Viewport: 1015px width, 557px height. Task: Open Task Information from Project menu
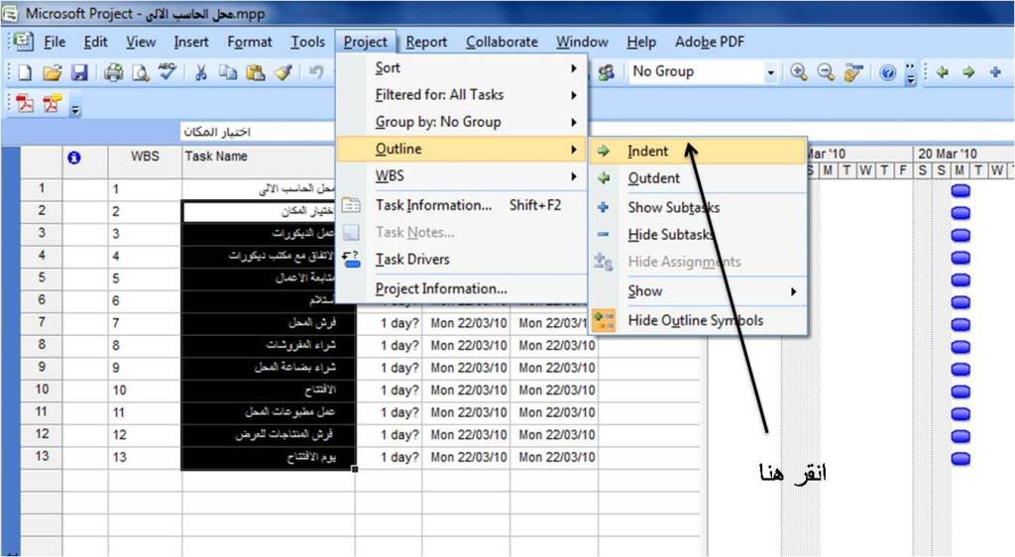click(462, 205)
